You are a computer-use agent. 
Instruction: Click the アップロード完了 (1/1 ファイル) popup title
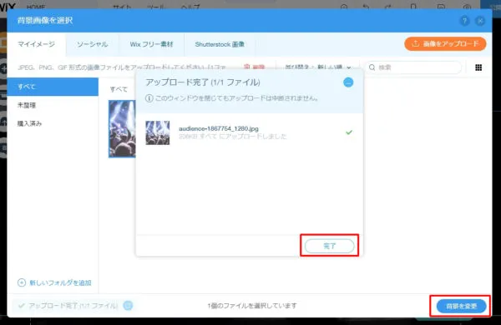click(x=203, y=82)
